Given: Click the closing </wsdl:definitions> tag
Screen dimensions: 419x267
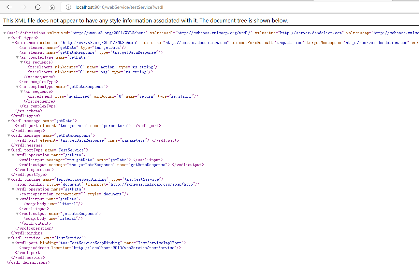Looking at the screenshot, I should [28, 262].
